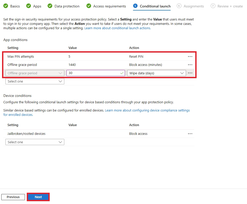Open the disabled Offline grace period dropdown
The width and height of the screenshot is (247, 204).
pyautogui.click(x=35, y=73)
